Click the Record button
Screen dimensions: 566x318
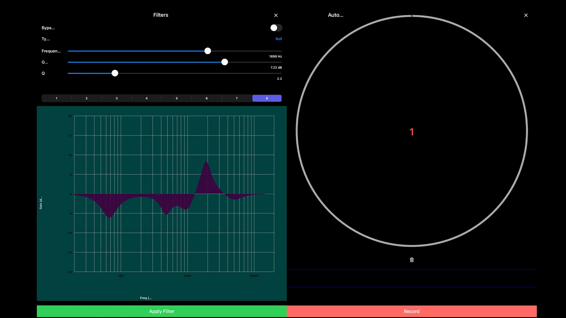[x=412, y=311]
